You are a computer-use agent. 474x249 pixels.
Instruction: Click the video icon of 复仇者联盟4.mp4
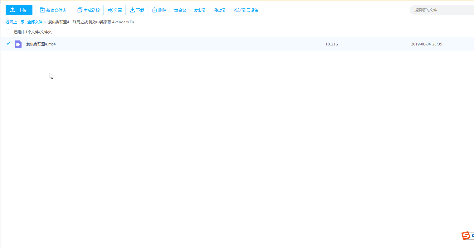(18, 44)
